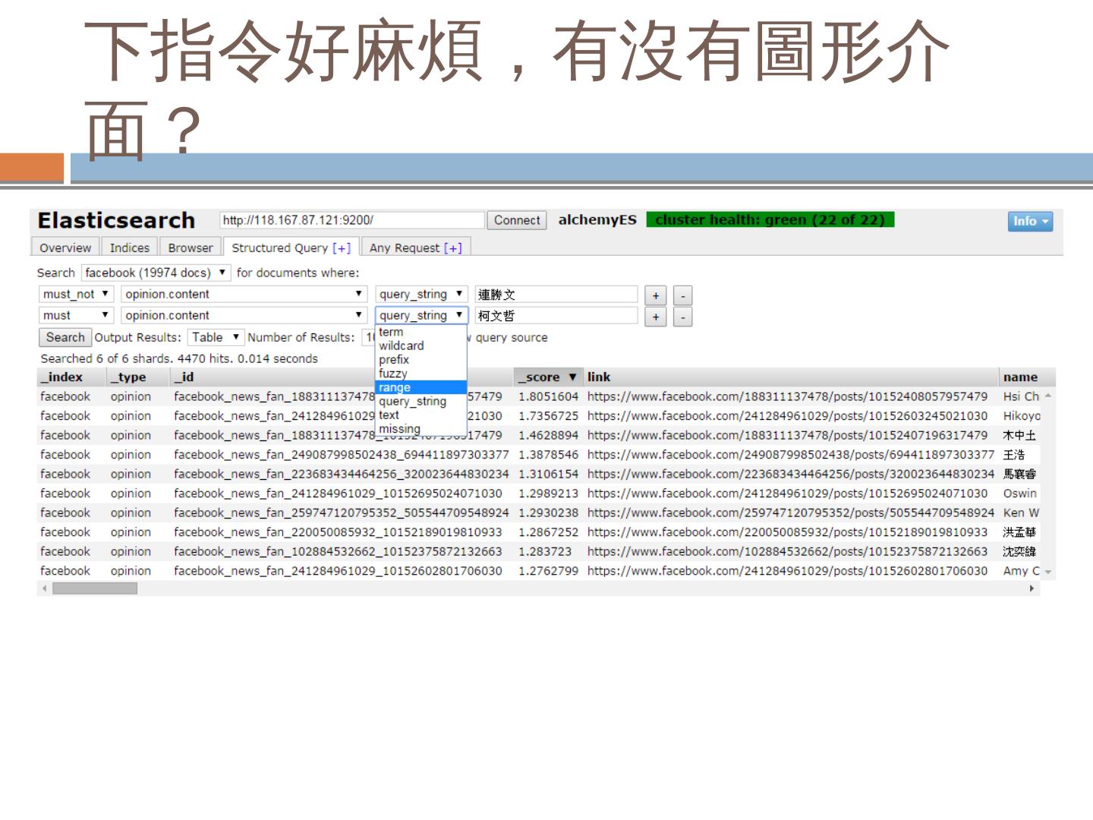Open the field dropdown in the must_not row
1093x820 pixels.
point(244,294)
